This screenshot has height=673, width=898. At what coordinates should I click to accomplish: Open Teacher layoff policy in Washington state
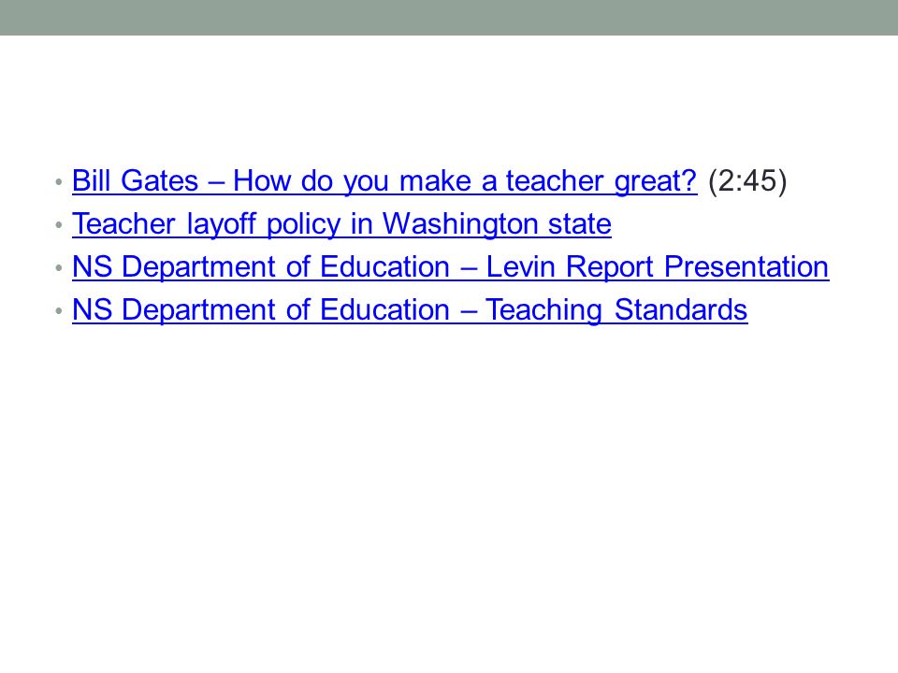coord(342,223)
